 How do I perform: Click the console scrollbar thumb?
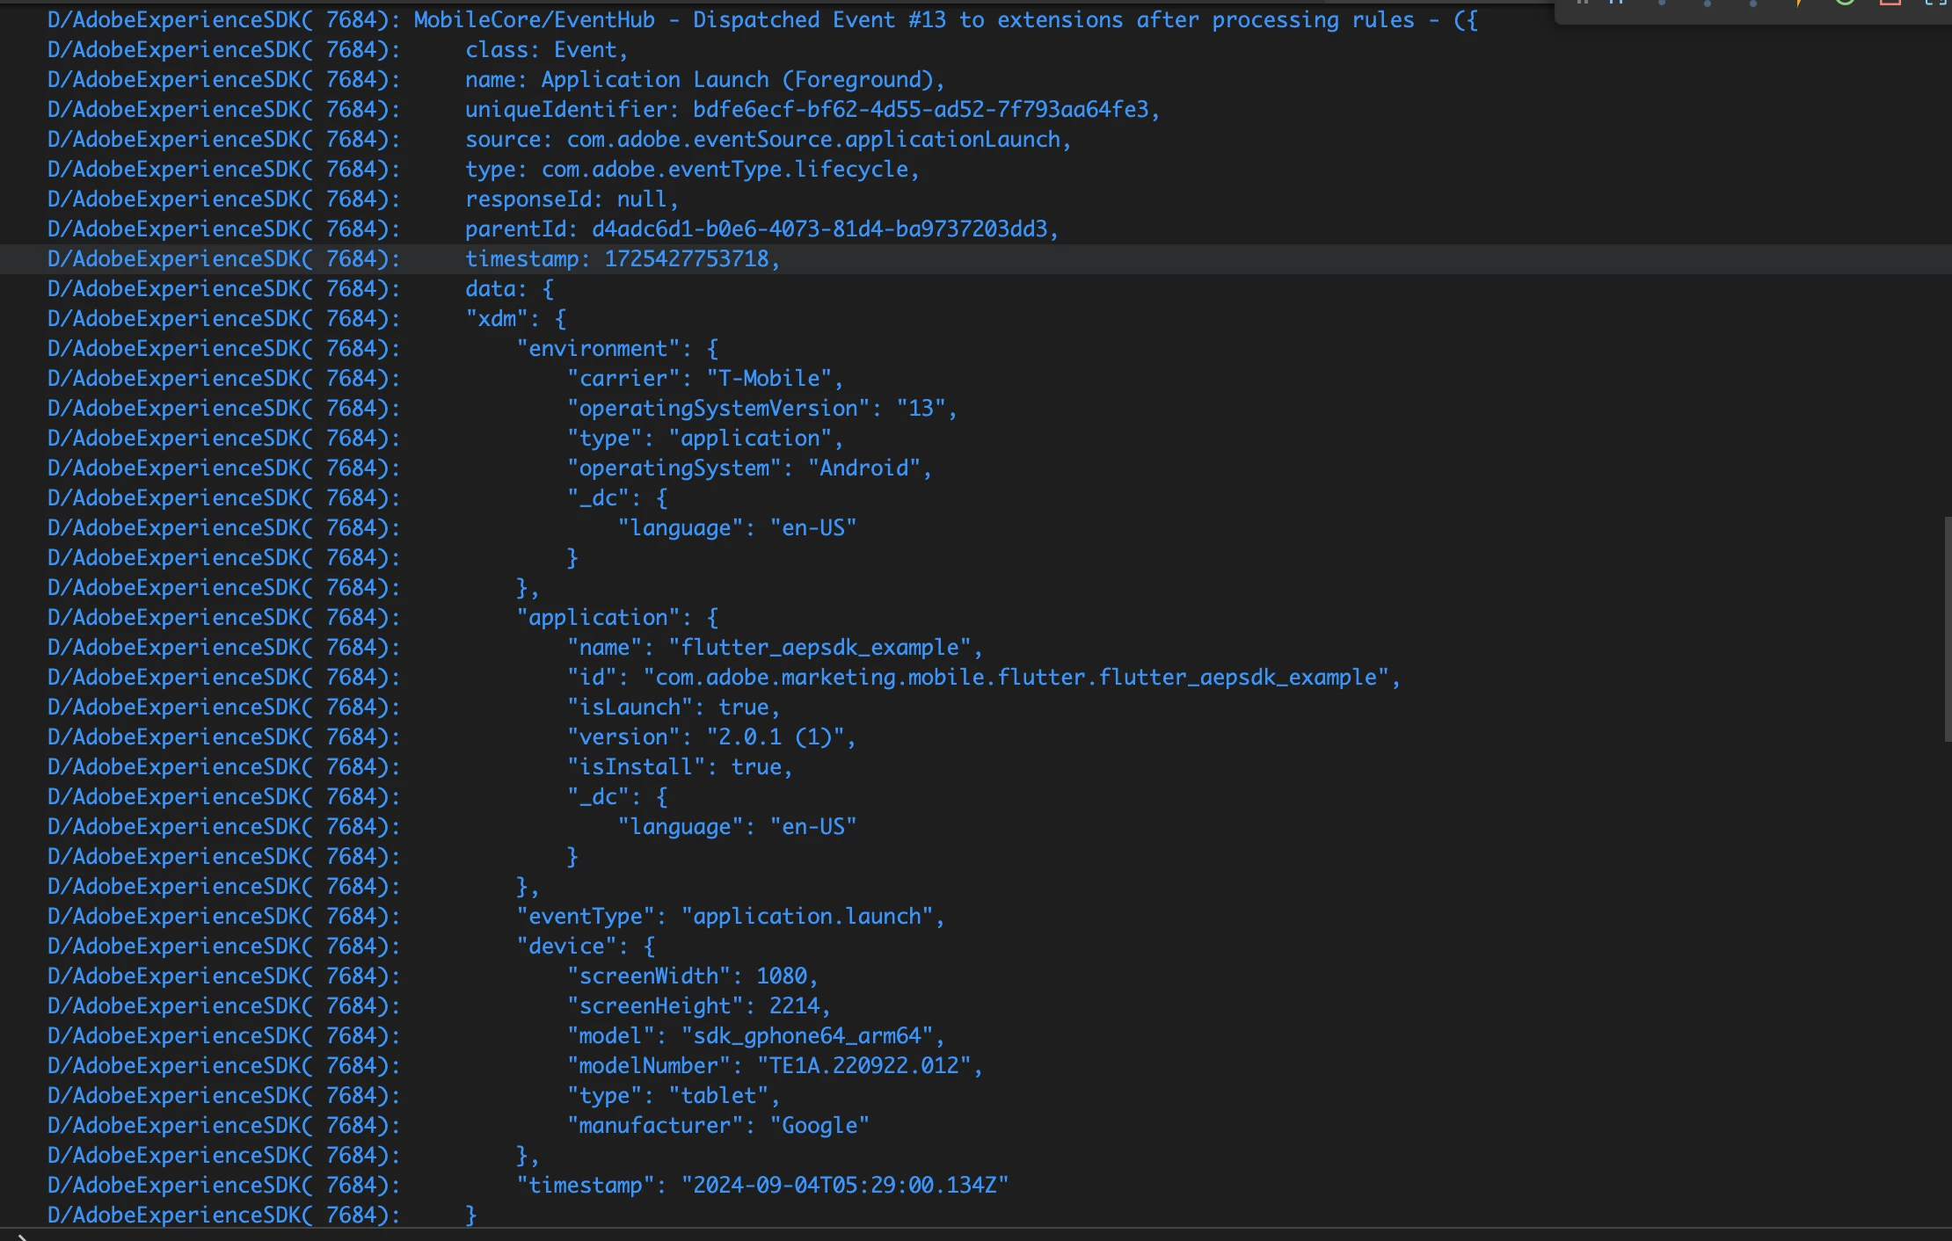tap(1948, 628)
